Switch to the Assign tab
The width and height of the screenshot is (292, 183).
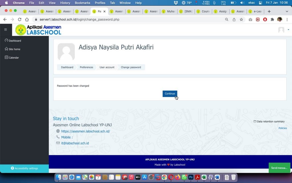(220, 11)
